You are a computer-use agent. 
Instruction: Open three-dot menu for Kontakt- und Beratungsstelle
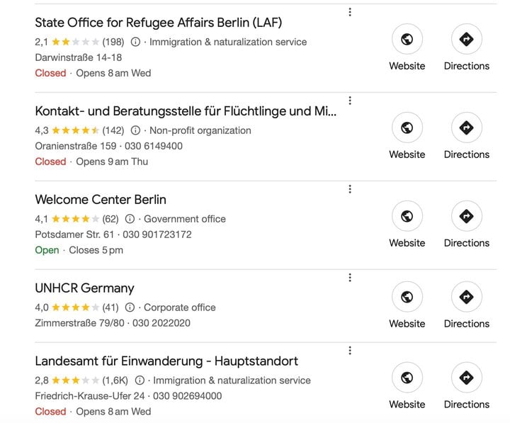350,101
